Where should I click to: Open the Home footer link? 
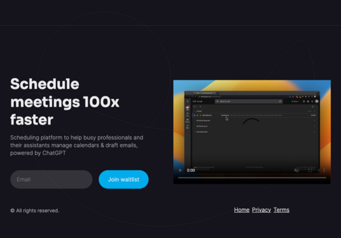pyautogui.click(x=242, y=210)
